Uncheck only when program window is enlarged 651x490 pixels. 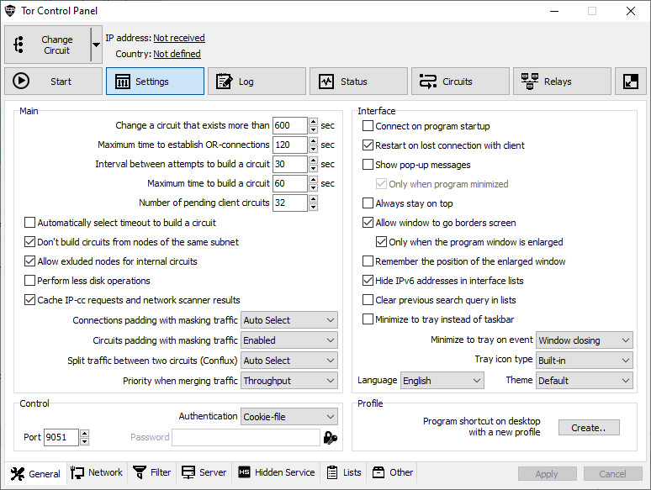[x=381, y=242]
